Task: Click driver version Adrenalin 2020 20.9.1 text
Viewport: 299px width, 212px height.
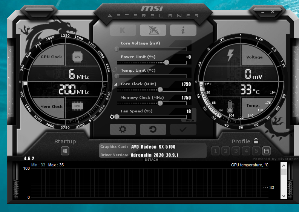Action: pyautogui.click(x=155, y=155)
